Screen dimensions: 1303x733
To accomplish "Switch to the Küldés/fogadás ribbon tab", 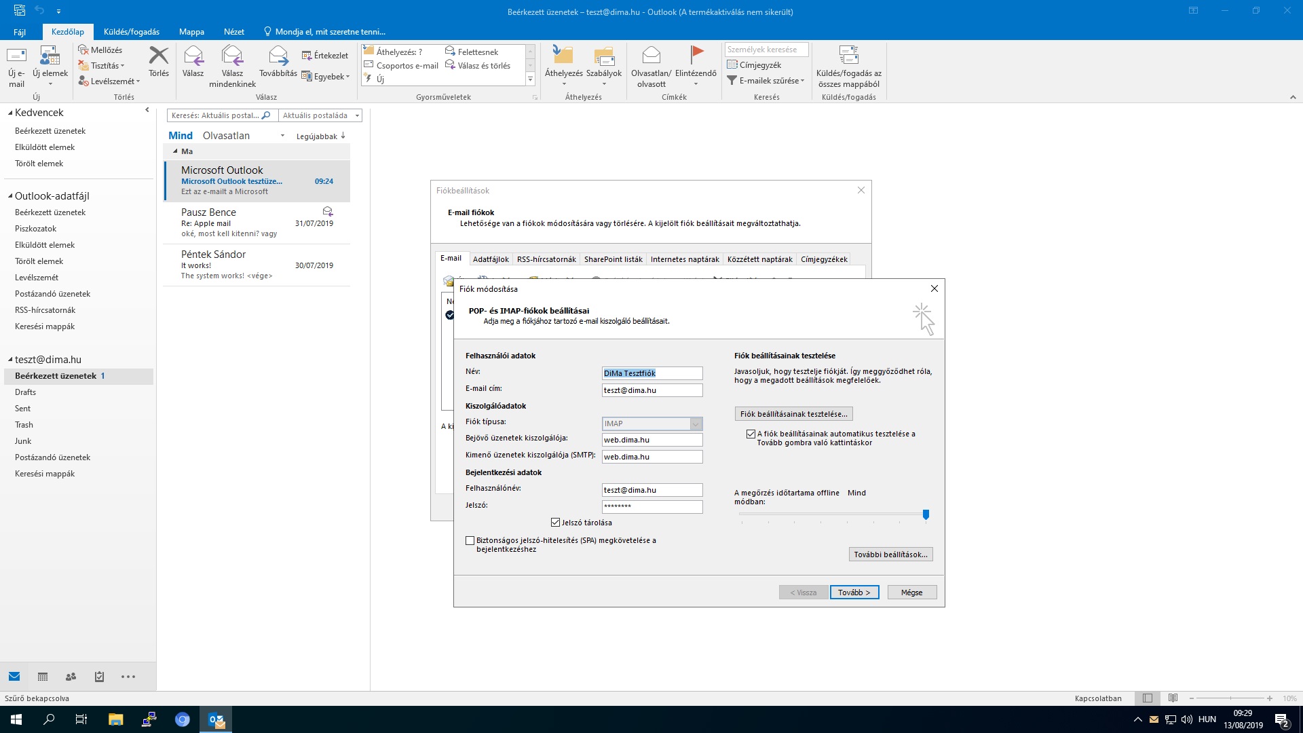I will pos(132,32).
